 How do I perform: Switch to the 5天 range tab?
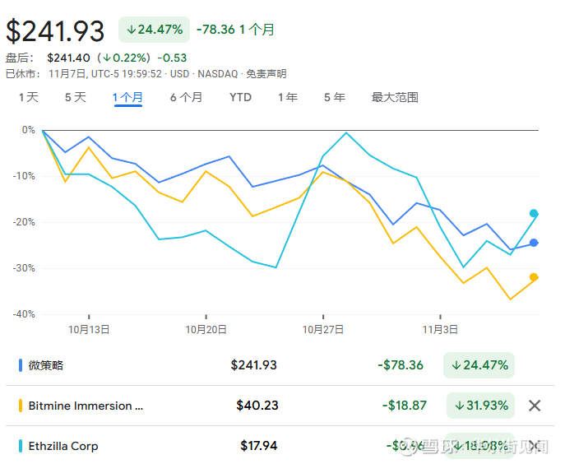point(76,97)
